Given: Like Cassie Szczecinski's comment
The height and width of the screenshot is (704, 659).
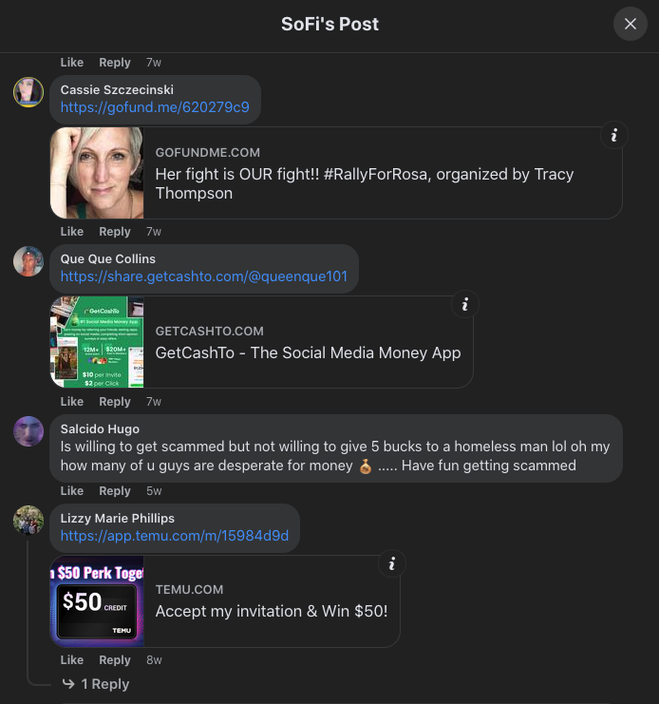Looking at the screenshot, I should [x=72, y=232].
